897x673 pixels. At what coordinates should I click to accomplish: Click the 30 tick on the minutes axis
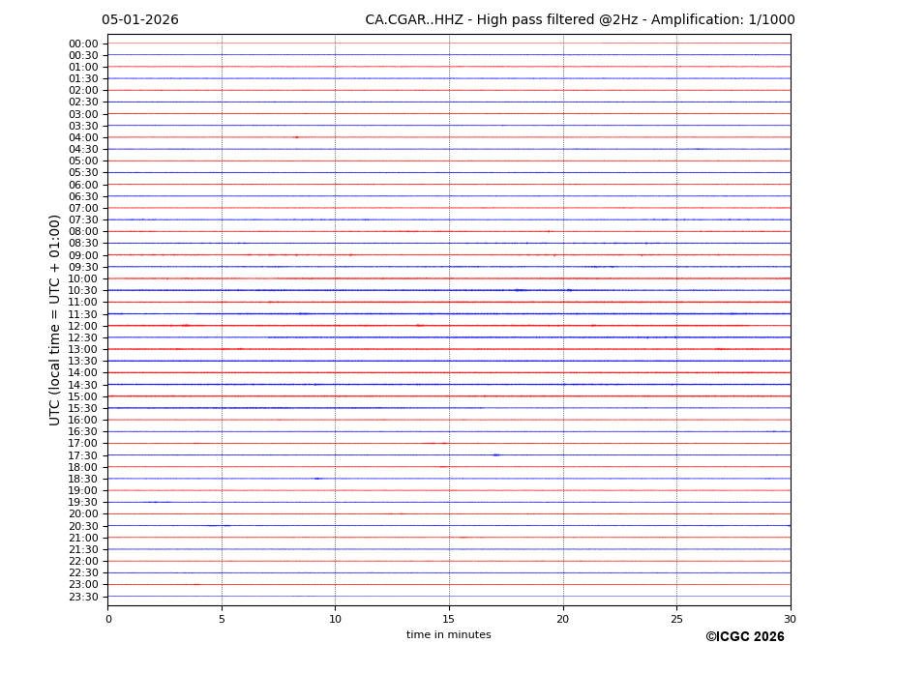(x=790, y=619)
